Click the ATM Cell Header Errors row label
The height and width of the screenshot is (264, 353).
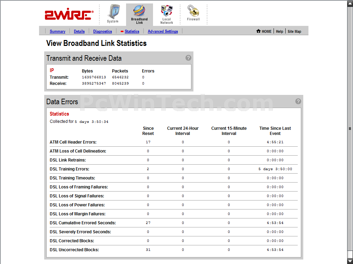coord(73,142)
